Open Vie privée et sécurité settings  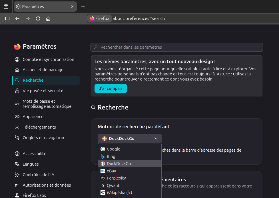[x=46, y=91]
